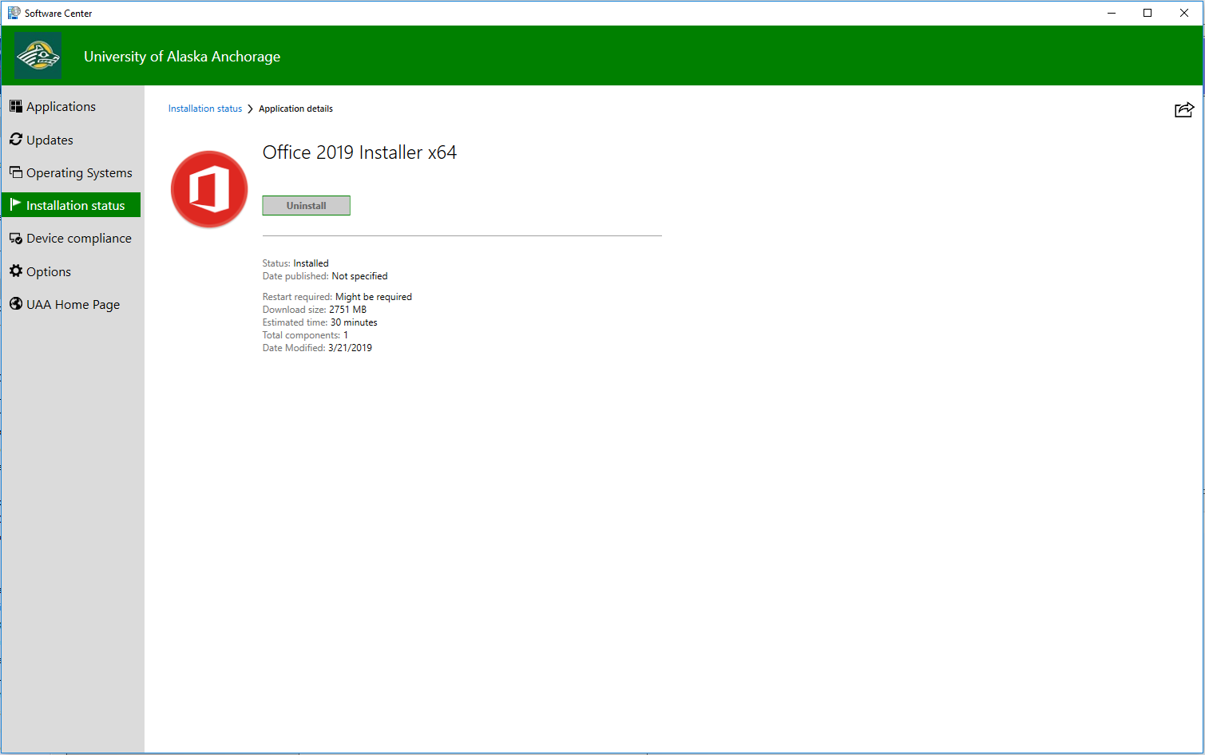The height and width of the screenshot is (755, 1205).
Task: Click the Application details breadcrumb text
Action: 295,109
